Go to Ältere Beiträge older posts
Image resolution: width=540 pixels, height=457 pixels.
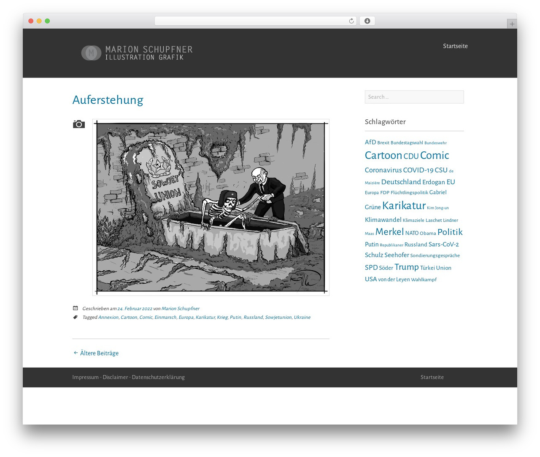point(96,353)
